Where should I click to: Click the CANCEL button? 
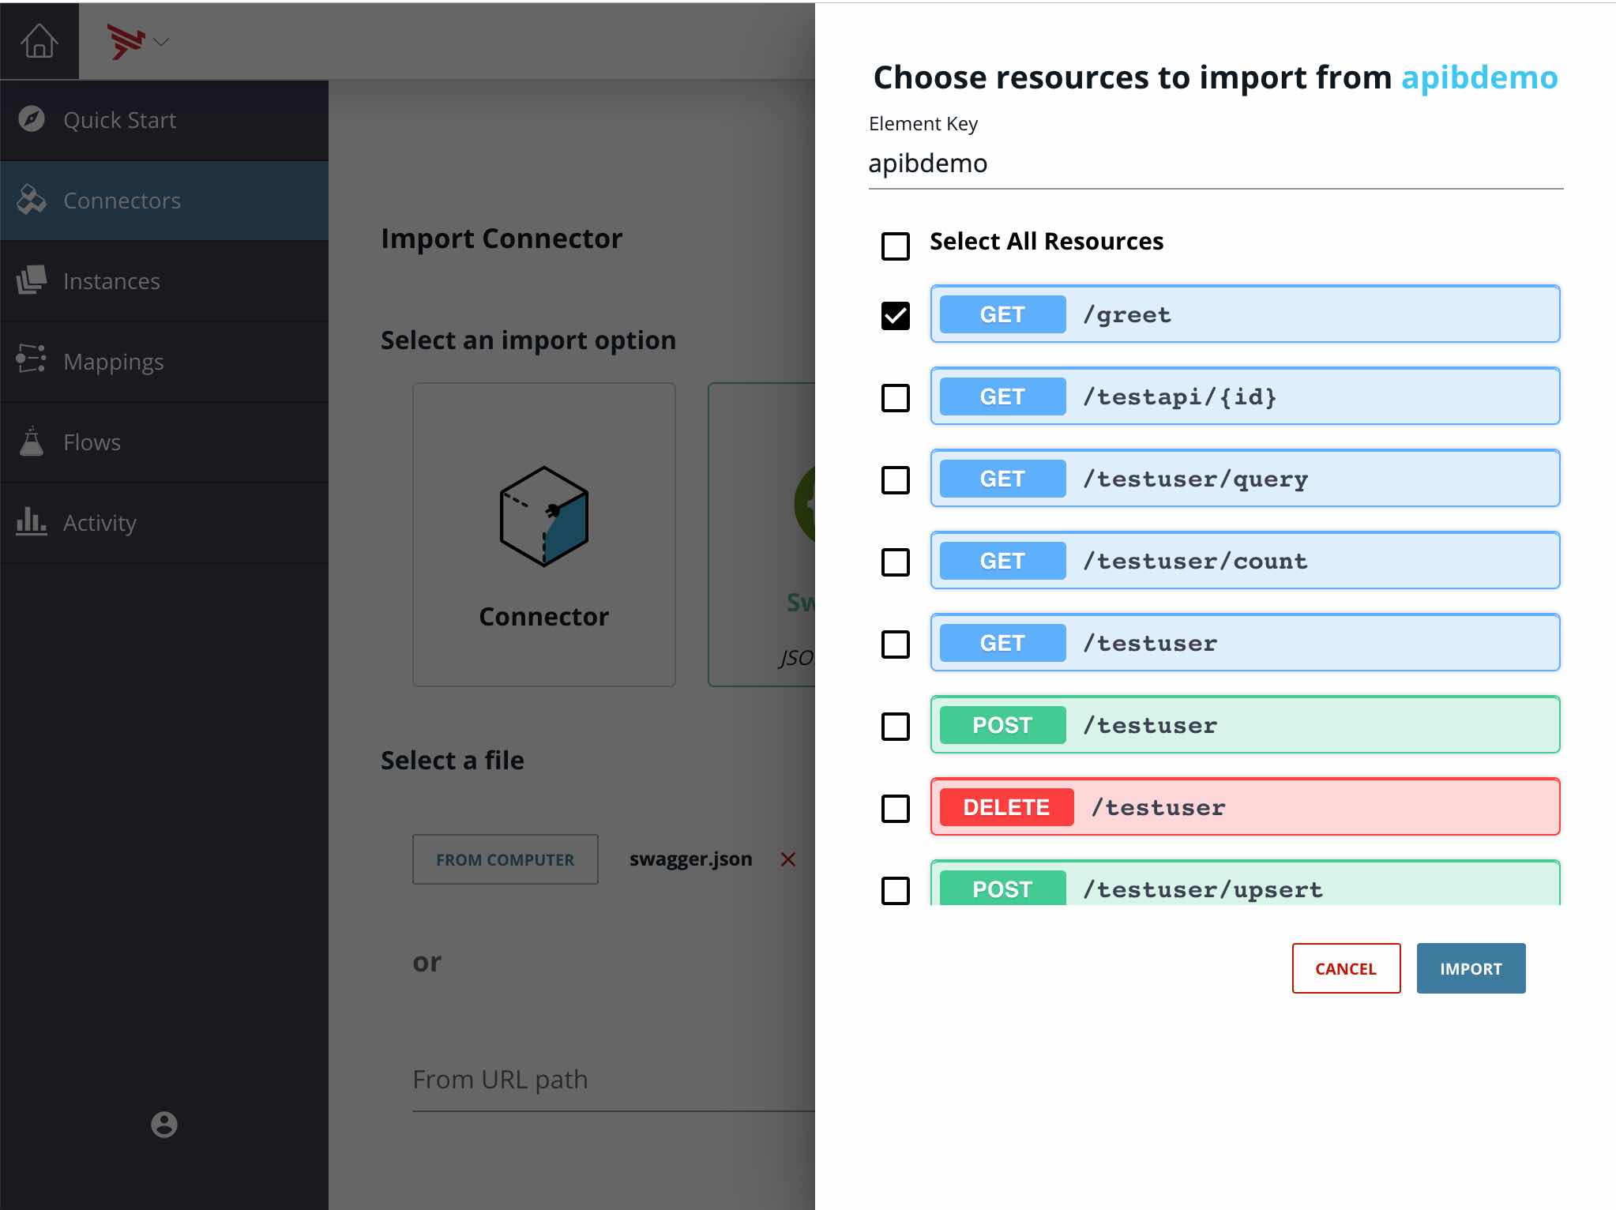1346,968
